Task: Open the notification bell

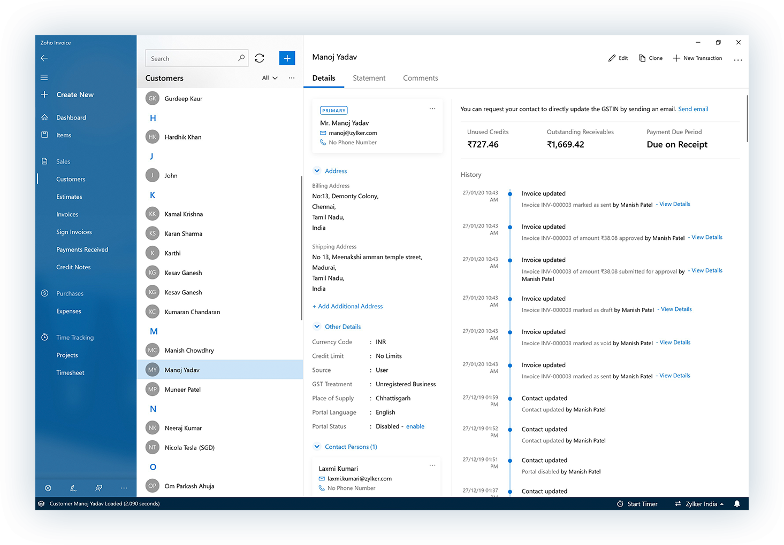Action: [737, 503]
